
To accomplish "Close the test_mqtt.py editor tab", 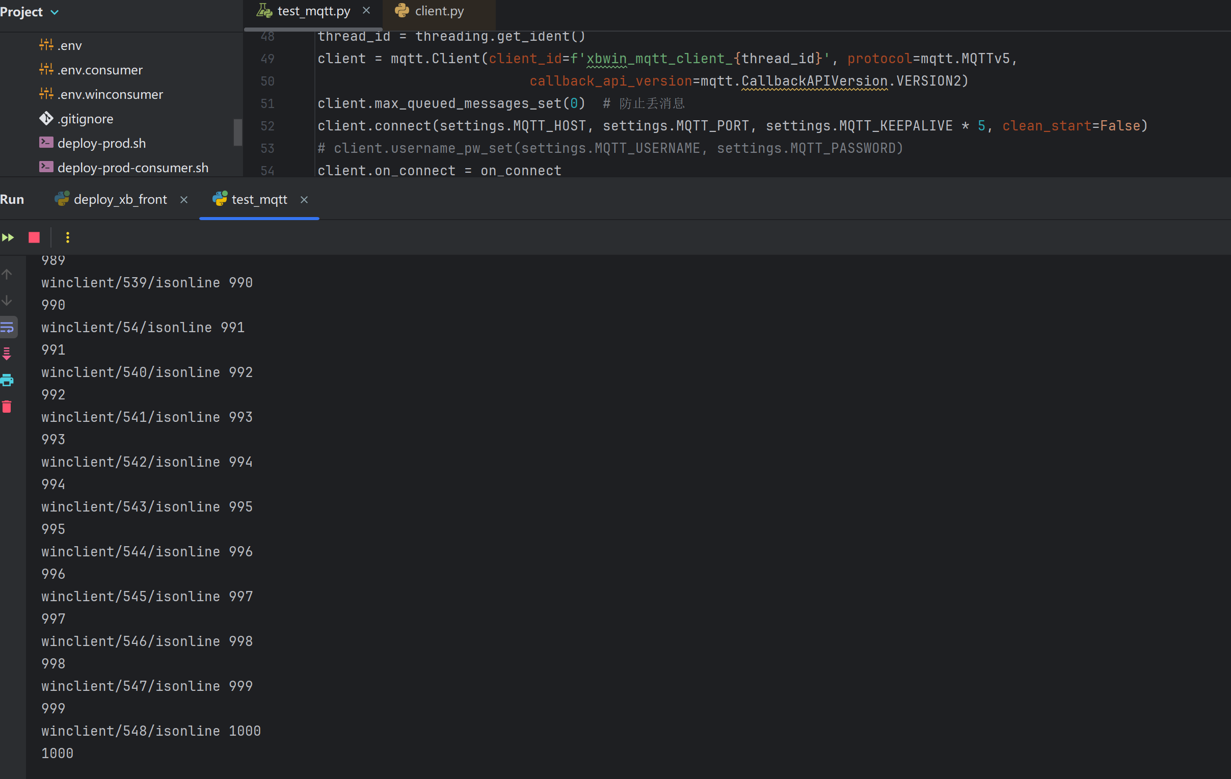I will [x=366, y=11].
